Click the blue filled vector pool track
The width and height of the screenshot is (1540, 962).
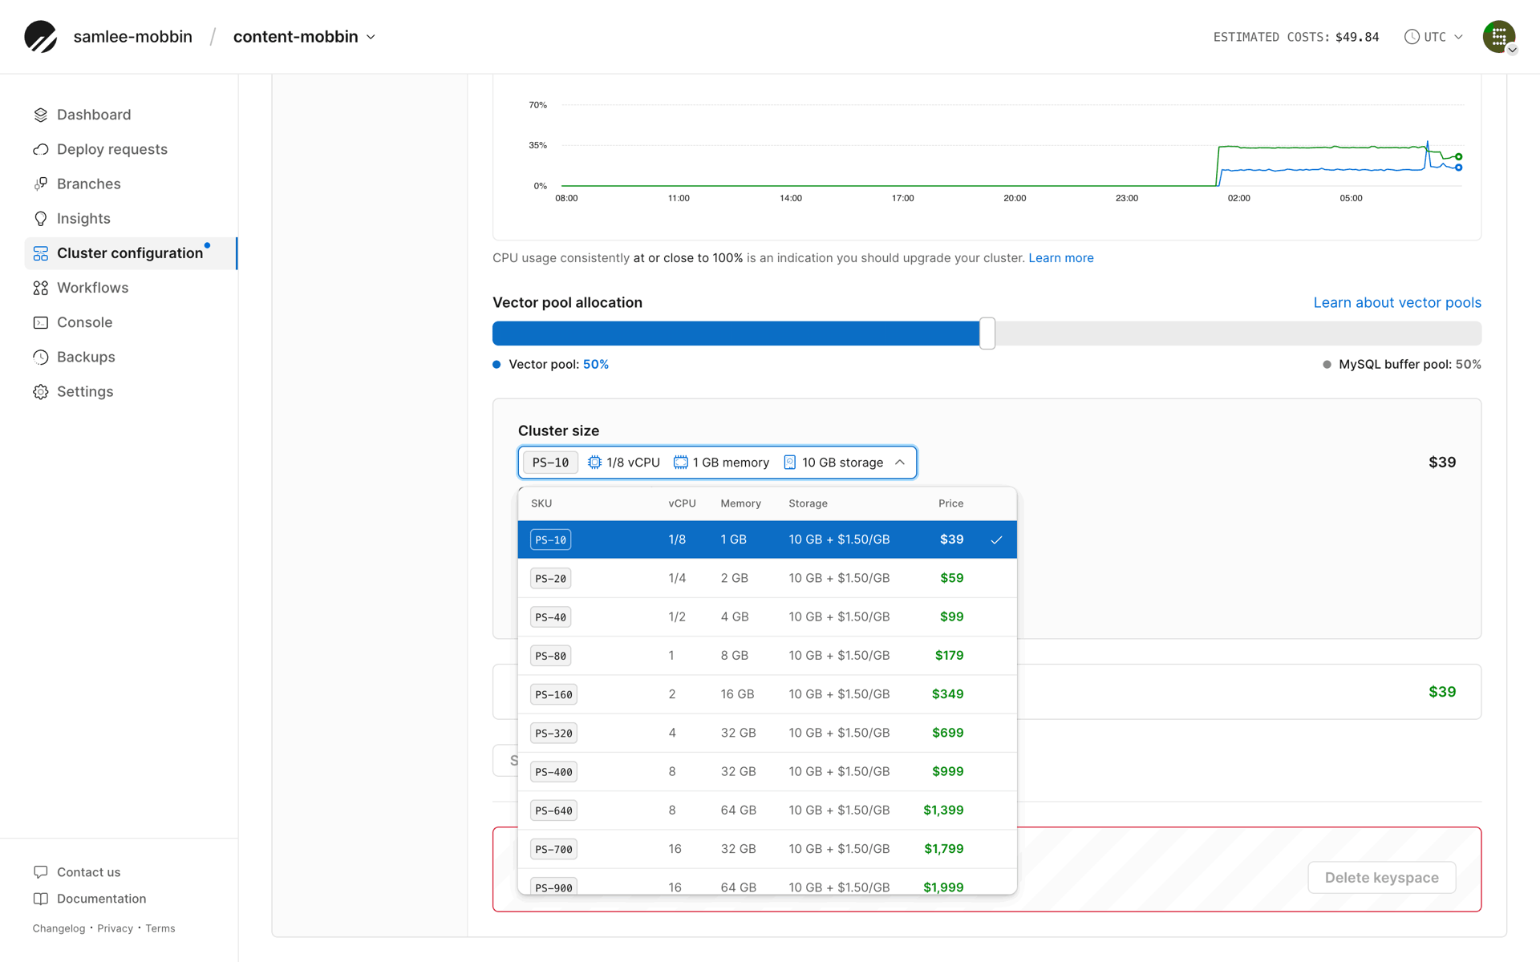pos(736,333)
